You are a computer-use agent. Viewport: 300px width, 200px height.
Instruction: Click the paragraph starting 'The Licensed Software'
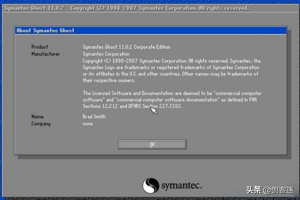point(172,99)
